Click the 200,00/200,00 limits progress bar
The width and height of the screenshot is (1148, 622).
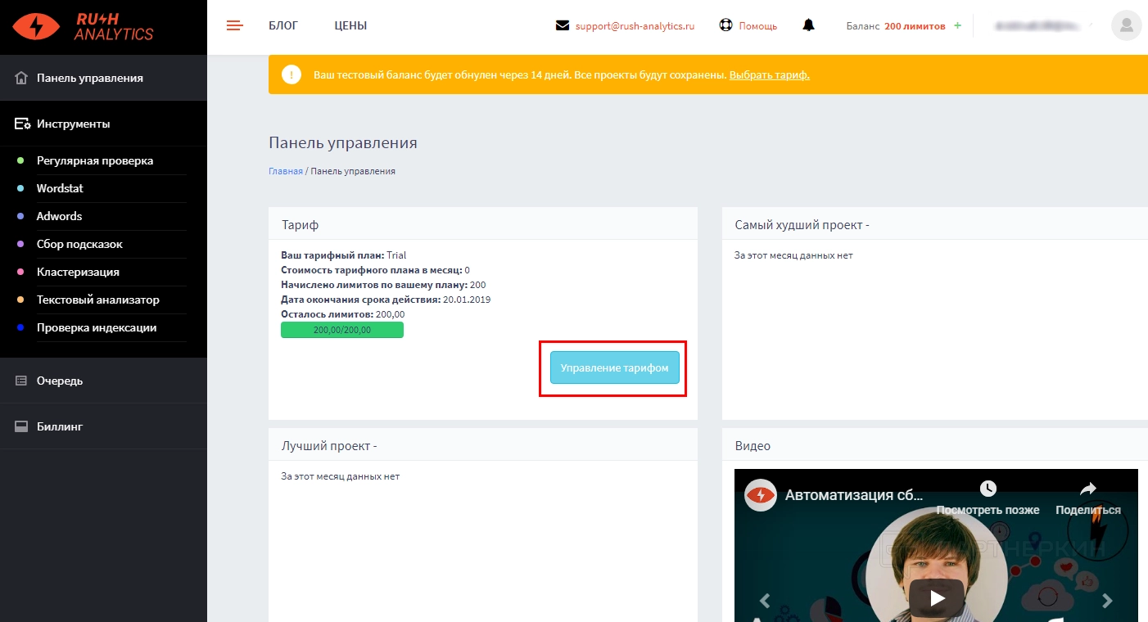342,330
